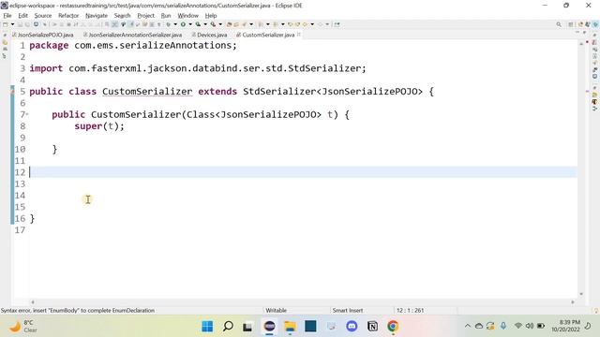Toggle the highlighted editor mode toolbar button
This screenshot has height=337, width=600.
[114, 24]
